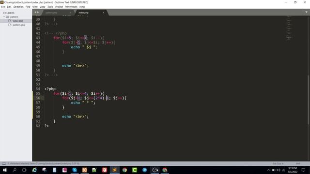
Task: Open the Find menu
Action: tap(28, 7)
